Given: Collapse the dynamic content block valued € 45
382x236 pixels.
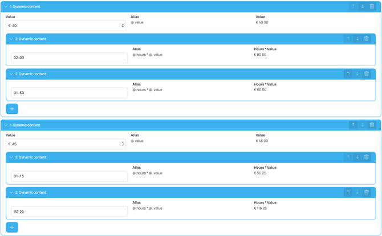Looking at the screenshot, I should pyautogui.click(x=6, y=125).
